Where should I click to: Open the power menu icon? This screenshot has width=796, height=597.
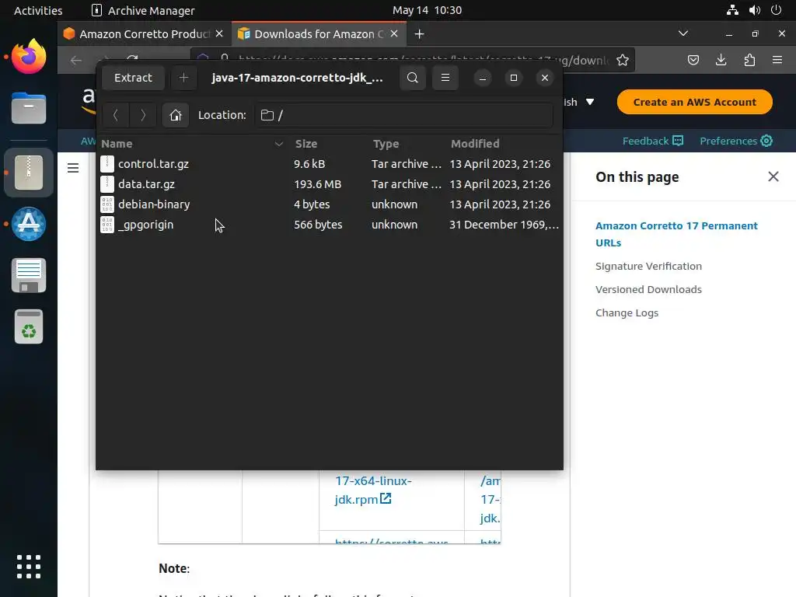click(x=776, y=10)
